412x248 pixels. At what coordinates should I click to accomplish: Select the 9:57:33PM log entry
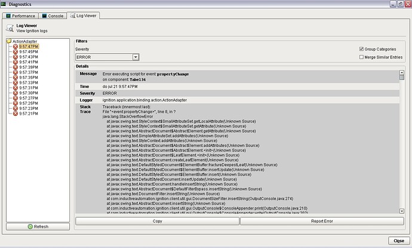pos(29,82)
